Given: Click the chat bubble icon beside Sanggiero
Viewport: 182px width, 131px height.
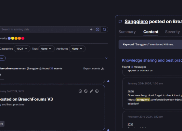Looking at the screenshot, I should [120, 21].
